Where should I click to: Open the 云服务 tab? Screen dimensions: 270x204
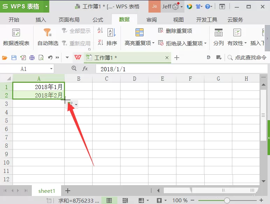[235, 20]
